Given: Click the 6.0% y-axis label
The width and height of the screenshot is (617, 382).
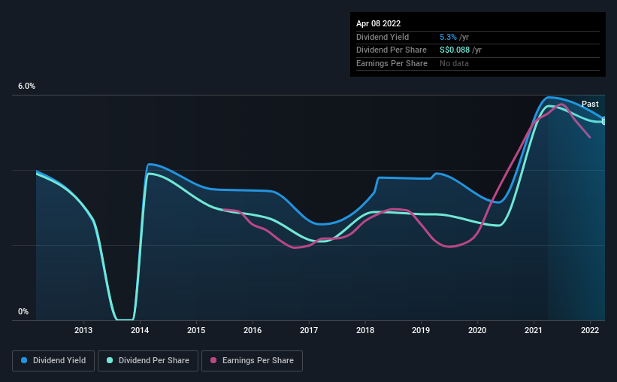Looking at the screenshot, I should pos(26,86).
